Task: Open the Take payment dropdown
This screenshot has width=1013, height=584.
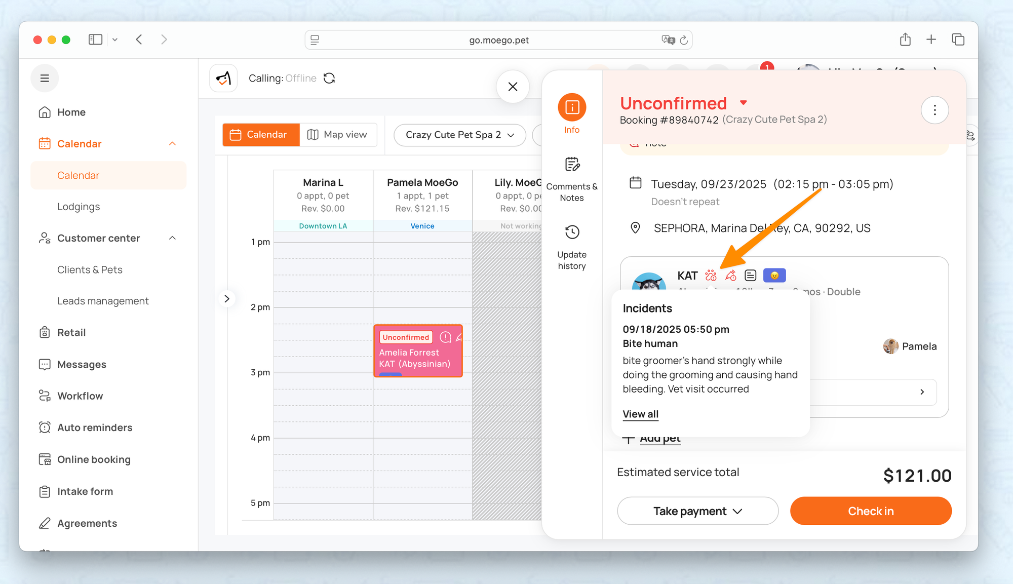Action: 697,511
